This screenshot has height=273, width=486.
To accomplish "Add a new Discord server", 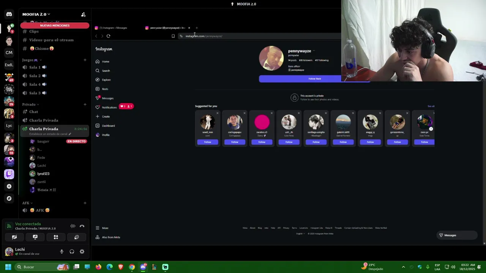I will coord(9,186).
